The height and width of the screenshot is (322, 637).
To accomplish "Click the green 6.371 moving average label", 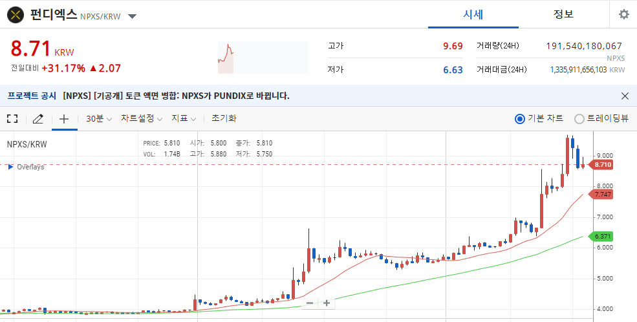I will tap(601, 236).
